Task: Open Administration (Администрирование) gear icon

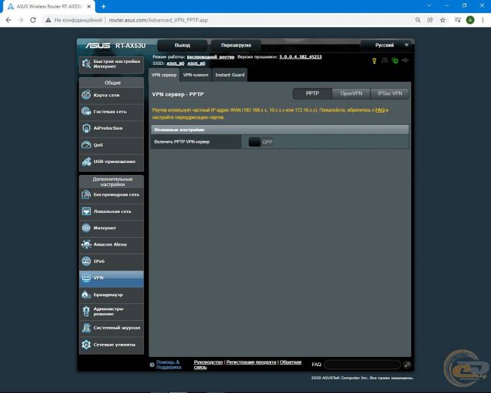Action: [86, 311]
